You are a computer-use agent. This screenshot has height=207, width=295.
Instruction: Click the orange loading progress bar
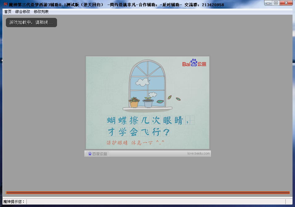pyautogui.click(x=148, y=193)
